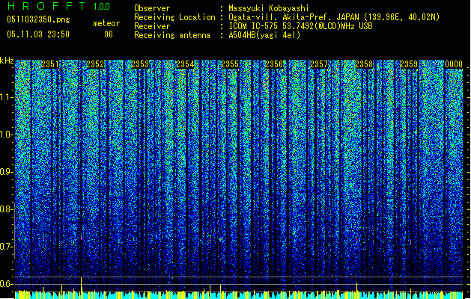This screenshot has height=299, width=471.
Task: Click the Receiving Location label
Action: [174, 17]
